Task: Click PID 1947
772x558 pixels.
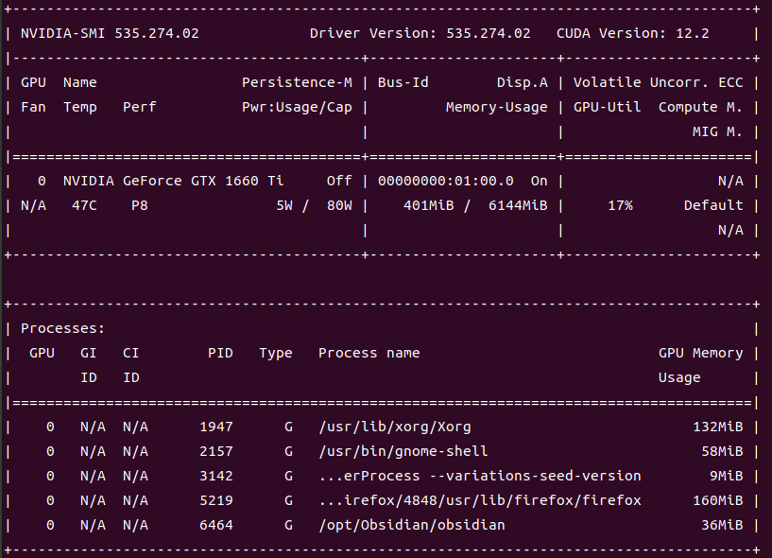Action: click(x=216, y=427)
